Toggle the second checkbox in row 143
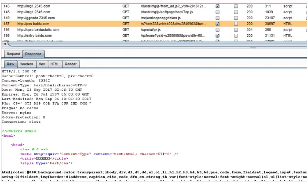The height and width of the screenshot is (182, 307). [x=236, y=6]
